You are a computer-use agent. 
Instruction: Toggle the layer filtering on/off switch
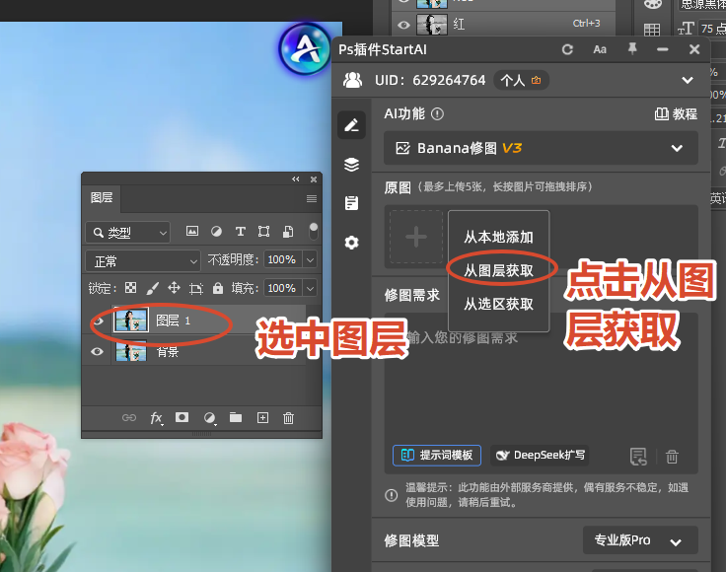[x=314, y=231]
